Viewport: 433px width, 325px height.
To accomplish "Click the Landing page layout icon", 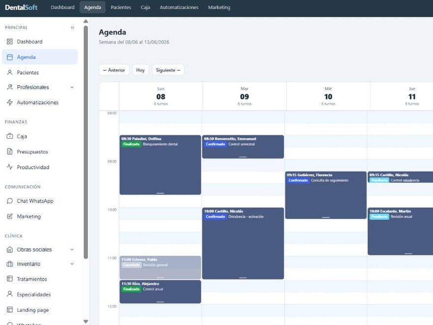I will [x=10, y=310].
